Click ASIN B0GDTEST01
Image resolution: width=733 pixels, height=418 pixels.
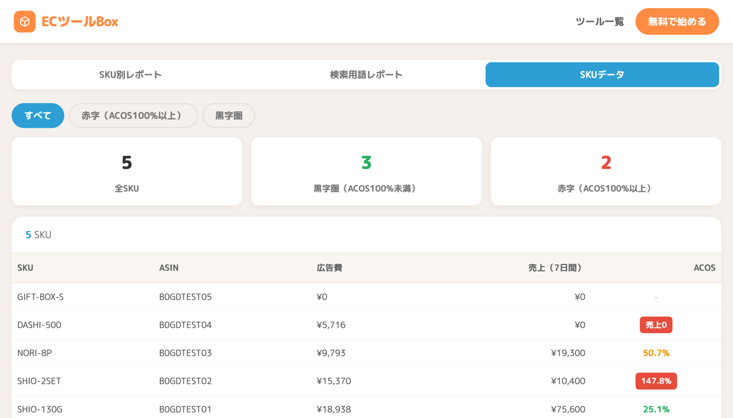click(x=186, y=409)
